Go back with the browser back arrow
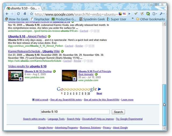Image resolution: width=172 pixels, height=136 pixels. click(7, 14)
